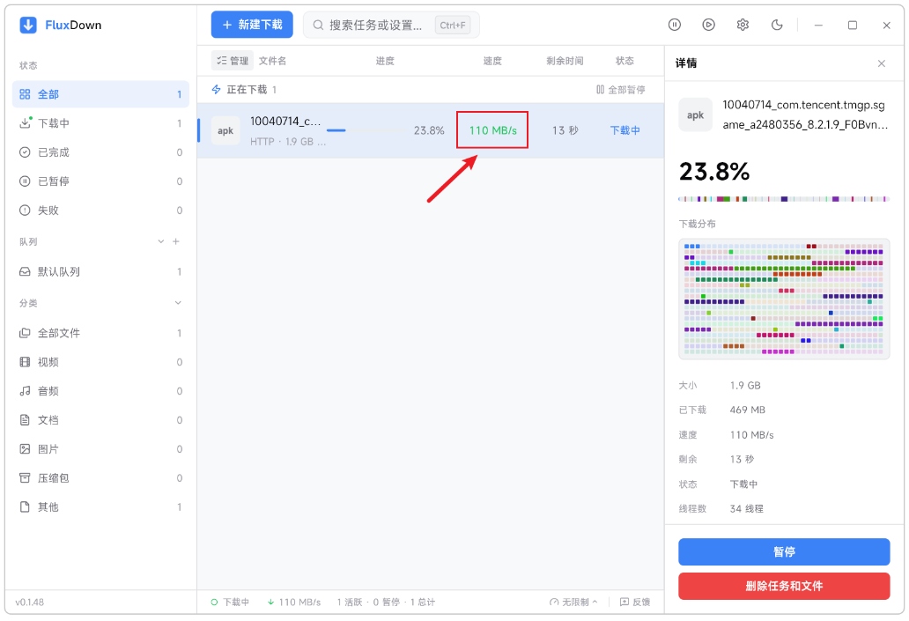Click the Ctrl+F shortcut badge
The width and height of the screenshot is (909, 621).
click(453, 25)
